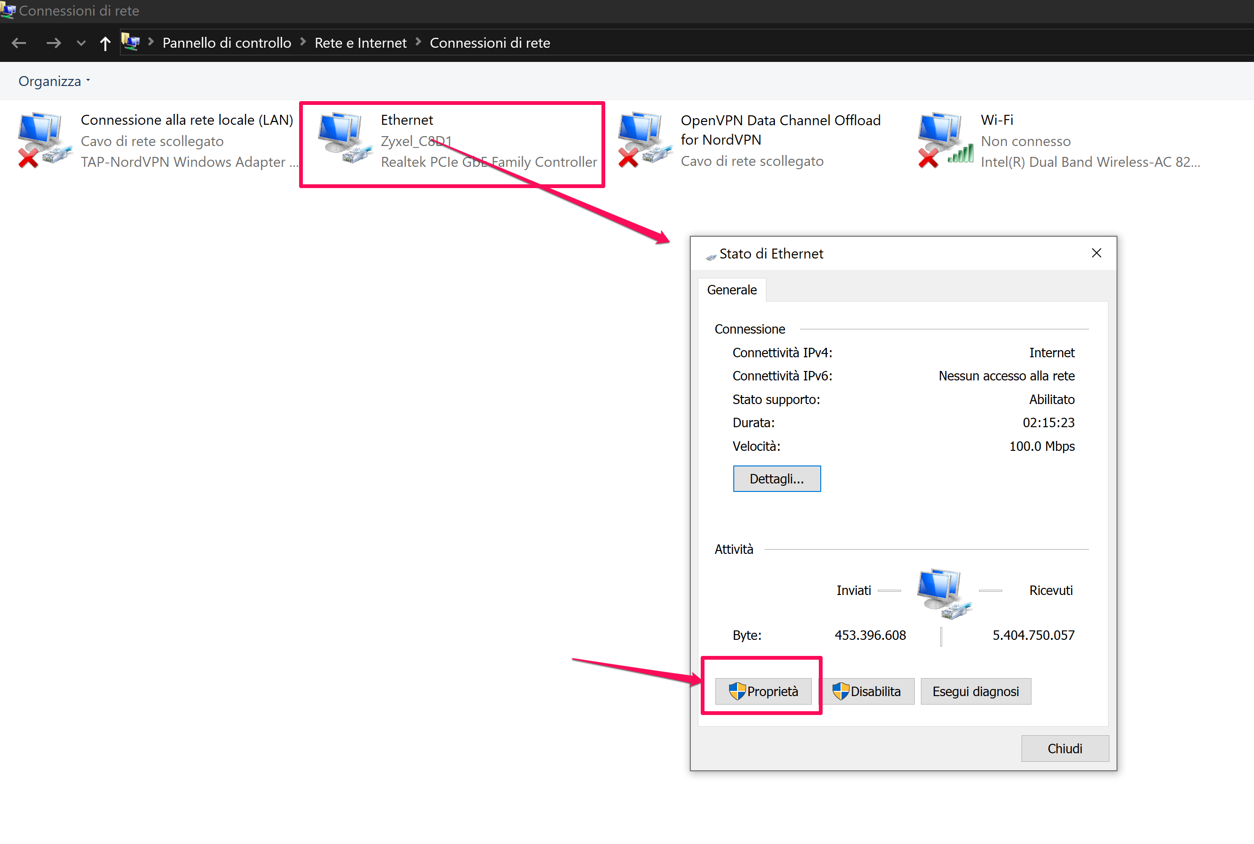Run Esegui diagnosi troubleshooting

point(975,691)
